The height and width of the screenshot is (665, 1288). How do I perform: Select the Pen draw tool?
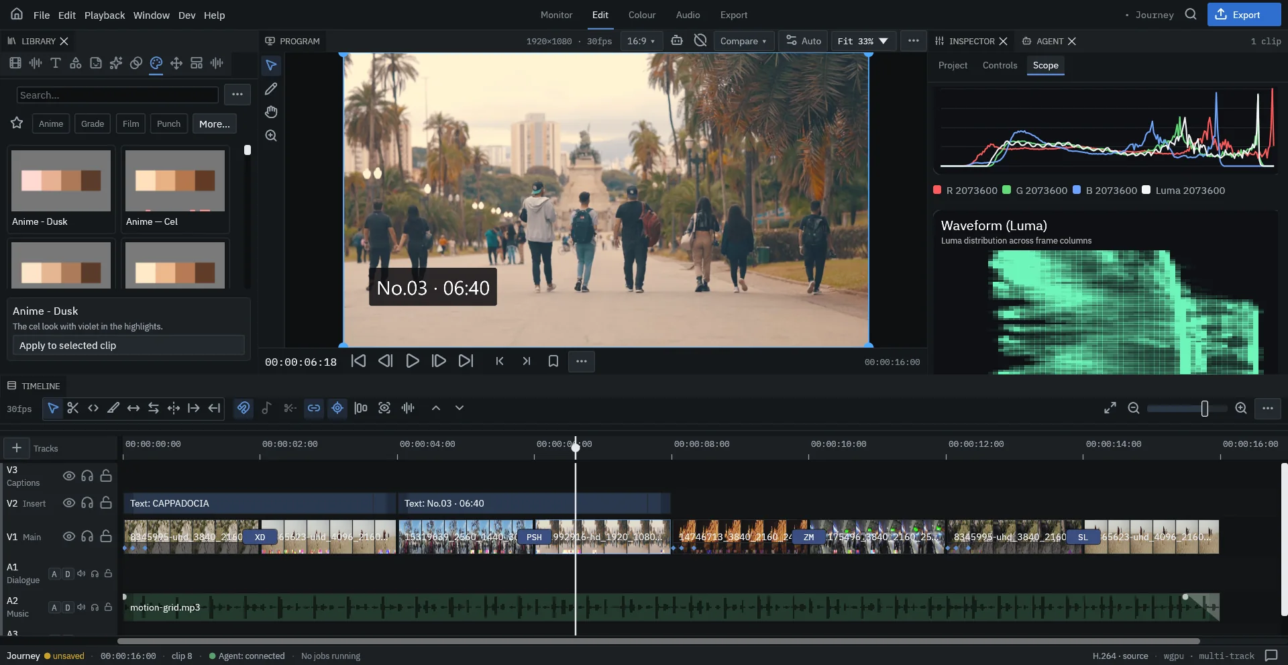click(x=271, y=89)
